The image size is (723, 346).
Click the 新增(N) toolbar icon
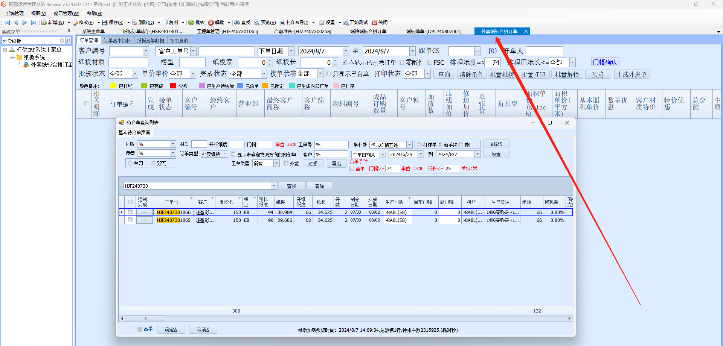pyautogui.click(x=44, y=23)
